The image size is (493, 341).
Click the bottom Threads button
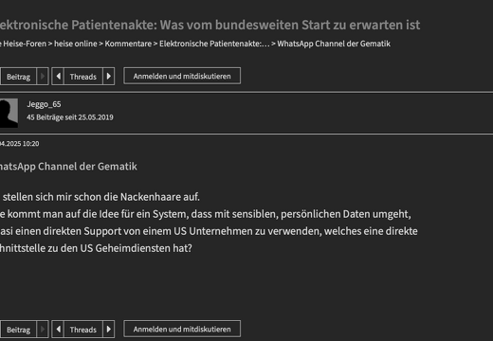83,330
